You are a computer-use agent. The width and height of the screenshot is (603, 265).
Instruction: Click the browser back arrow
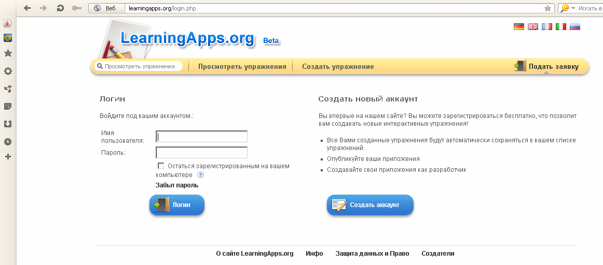coord(28,8)
